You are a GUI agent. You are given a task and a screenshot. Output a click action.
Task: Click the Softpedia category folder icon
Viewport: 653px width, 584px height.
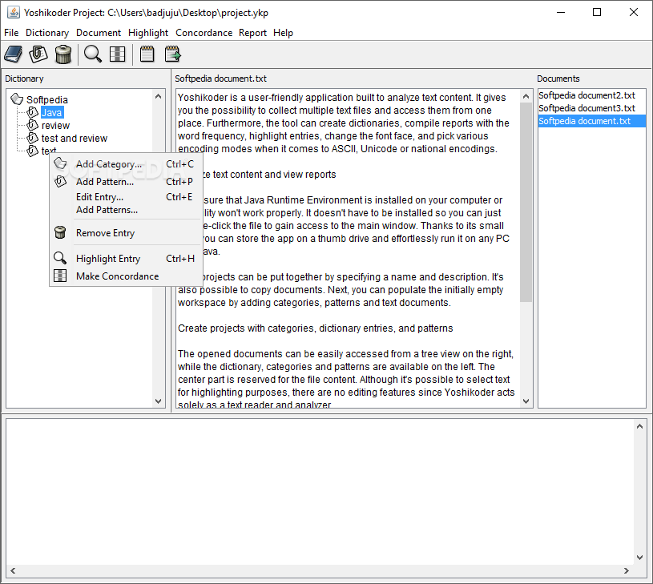[17, 99]
